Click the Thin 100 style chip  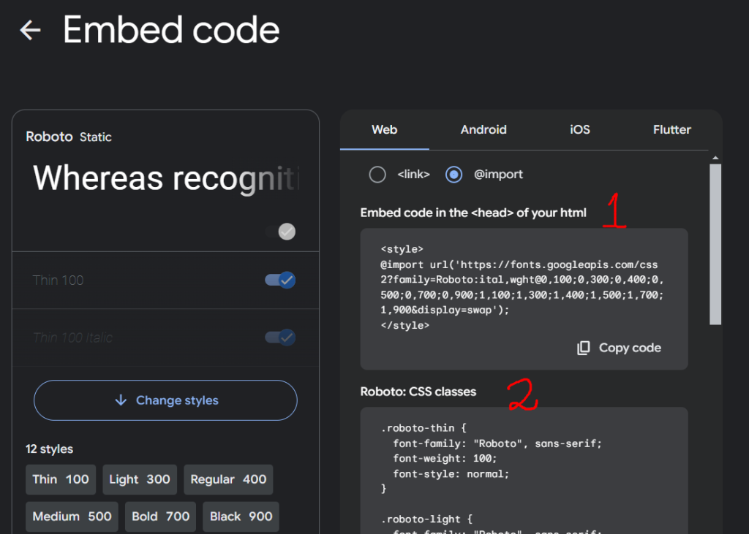pyautogui.click(x=61, y=479)
